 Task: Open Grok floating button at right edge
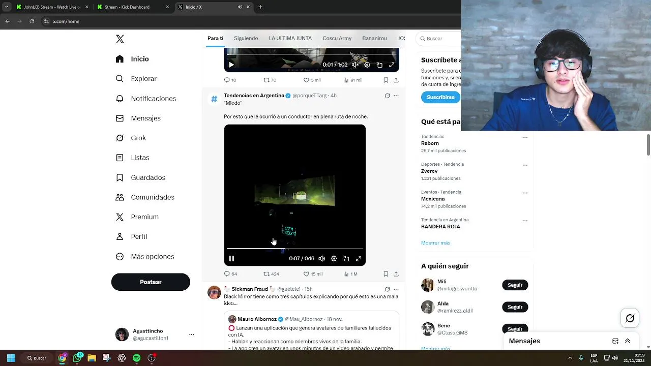(630, 318)
